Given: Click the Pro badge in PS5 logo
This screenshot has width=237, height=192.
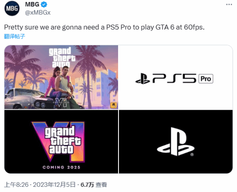Looking at the screenshot, I should point(206,79).
